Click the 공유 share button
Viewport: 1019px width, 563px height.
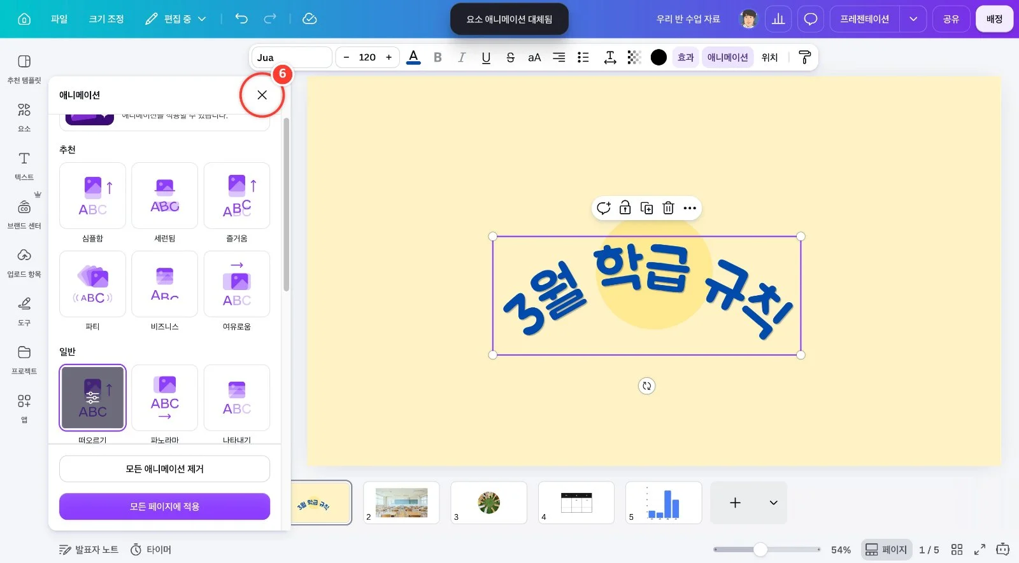pyautogui.click(x=951, y=19)
